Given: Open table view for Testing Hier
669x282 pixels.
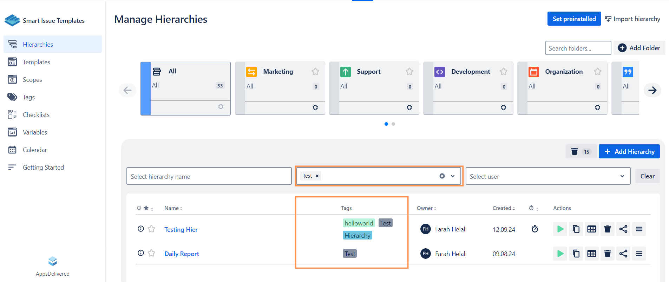Looking at the screenshot, I should pos(592,229).
